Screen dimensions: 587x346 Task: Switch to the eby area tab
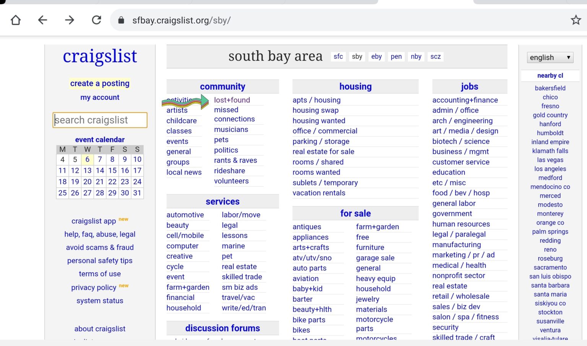click(x=376, y=56)
